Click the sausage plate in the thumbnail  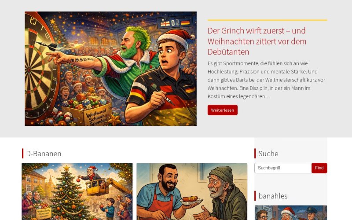tap(191, 201)
